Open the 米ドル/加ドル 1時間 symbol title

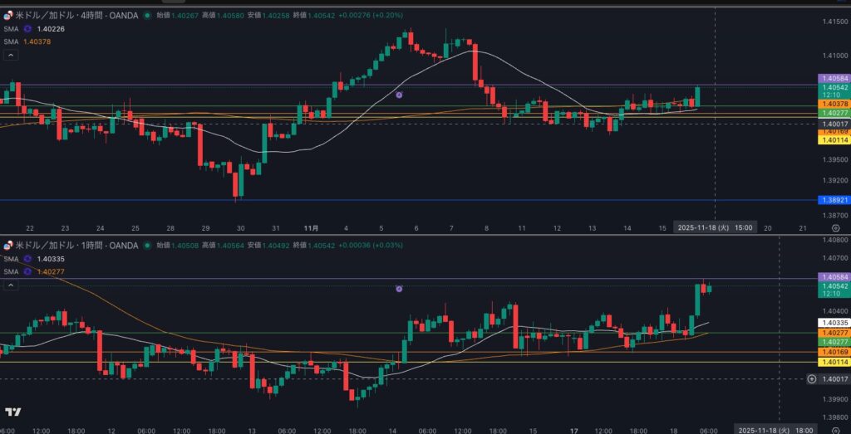coord(75,246)
